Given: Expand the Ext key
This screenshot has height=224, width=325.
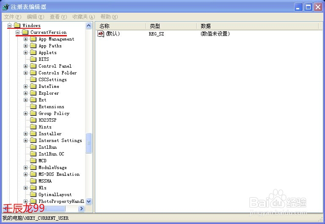Looking at the screenshot, I should pyautogui.click(x=25, y=100).
